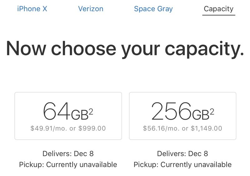
Task: Select the Capacity tab
Action: tap(218, 9)
